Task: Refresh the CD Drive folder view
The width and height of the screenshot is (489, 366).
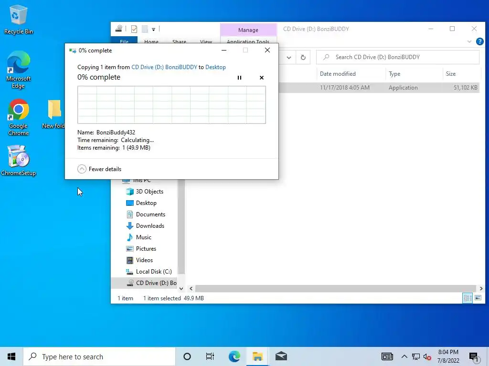Action: [303, 57]
